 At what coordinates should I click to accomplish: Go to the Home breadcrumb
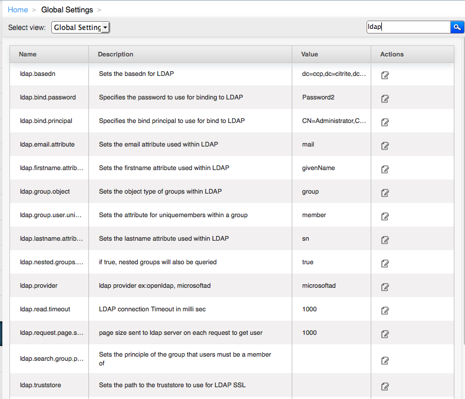[x=18, y=9]
